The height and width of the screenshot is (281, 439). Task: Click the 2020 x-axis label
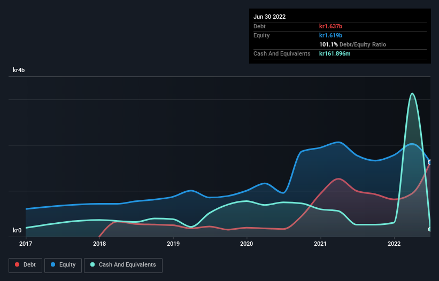(x=247, y=244)
